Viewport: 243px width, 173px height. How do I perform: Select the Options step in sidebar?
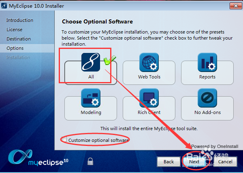[x=15, y=48]
